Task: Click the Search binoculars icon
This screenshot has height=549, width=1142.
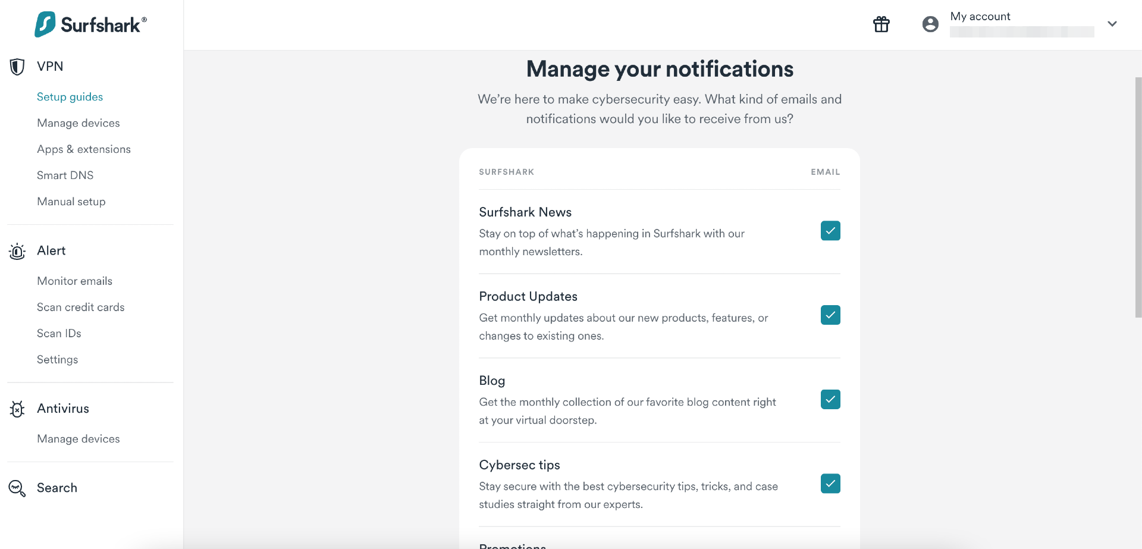Action: click(16, 488)
